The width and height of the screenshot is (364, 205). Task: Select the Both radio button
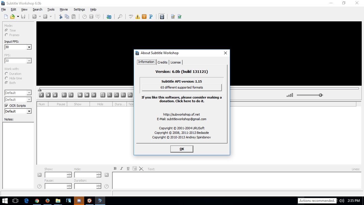6,83
